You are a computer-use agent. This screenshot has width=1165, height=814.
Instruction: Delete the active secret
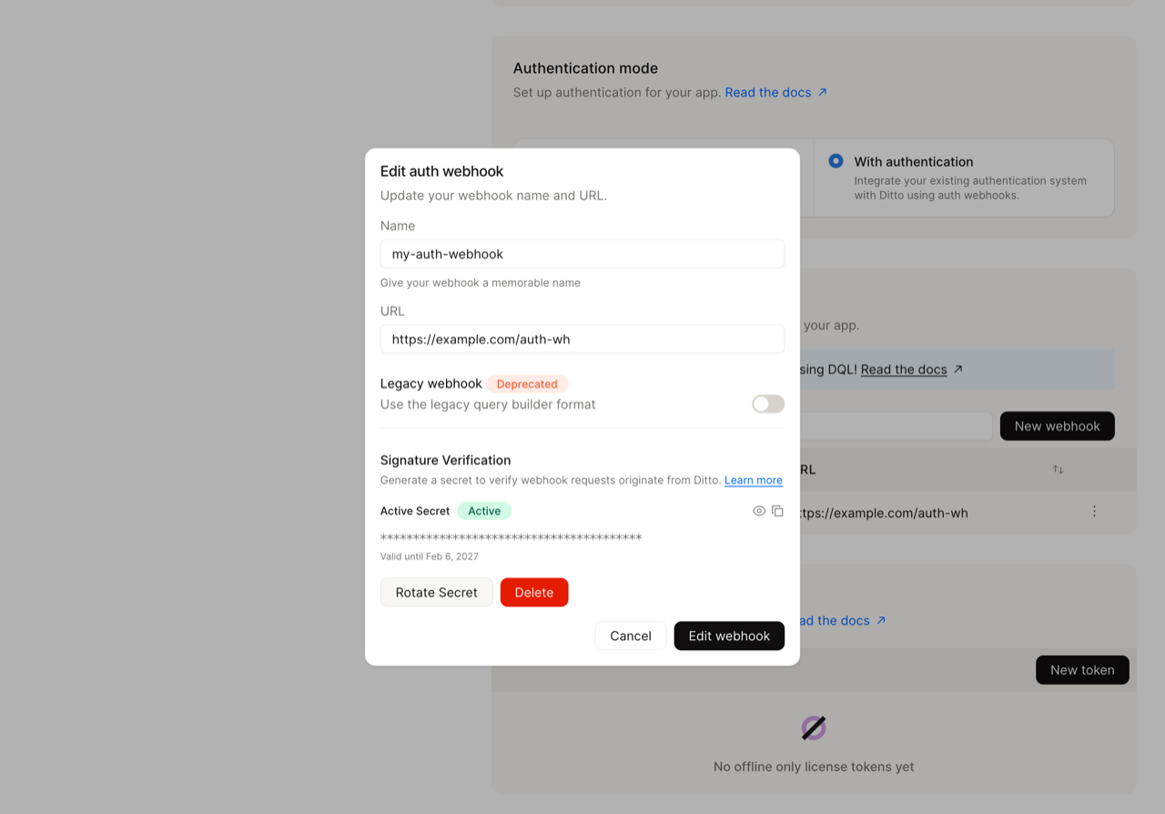pos(534,592)
